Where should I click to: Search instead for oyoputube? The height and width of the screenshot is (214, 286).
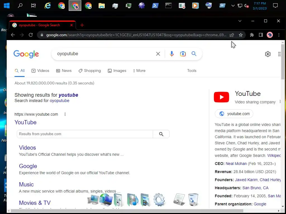tap(59, 101)
